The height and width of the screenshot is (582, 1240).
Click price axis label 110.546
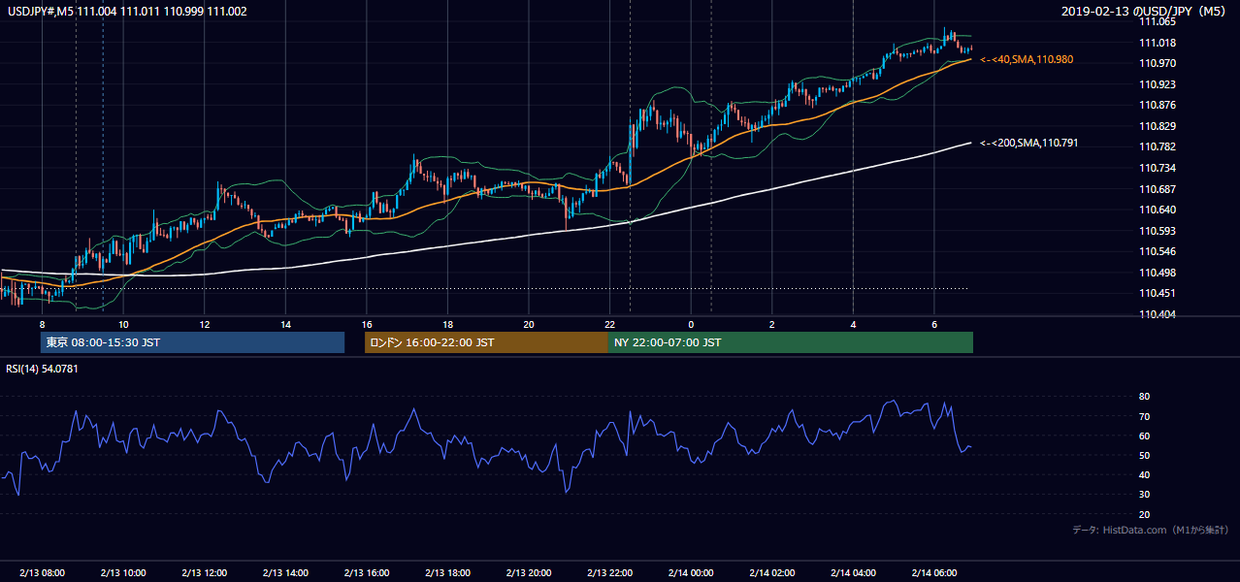pos(1157,251)
